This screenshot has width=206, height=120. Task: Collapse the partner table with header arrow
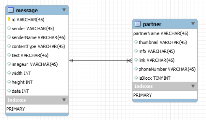coord(193,24)
